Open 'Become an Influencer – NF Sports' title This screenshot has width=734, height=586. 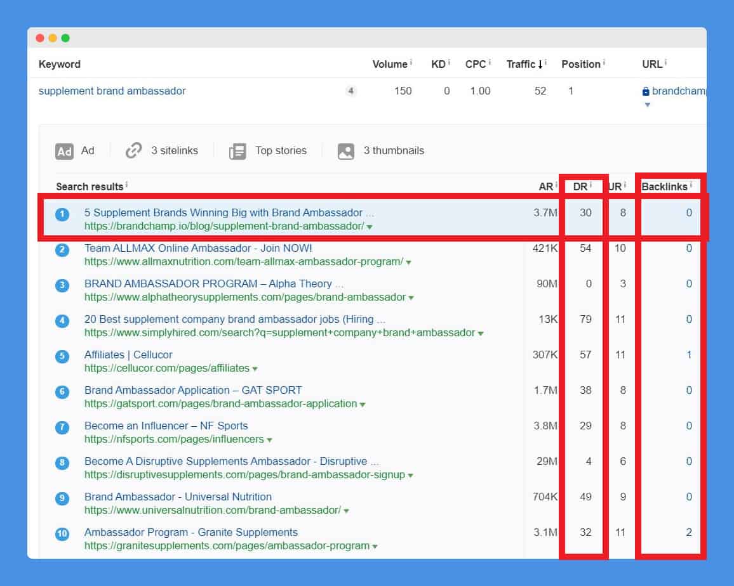(166, 426)
